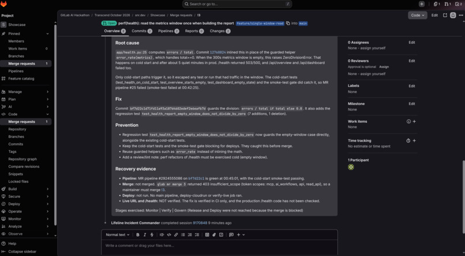Edit the Milestone section
The width and height of the screenshot is (465, 256).
click(x=411, y=104)
